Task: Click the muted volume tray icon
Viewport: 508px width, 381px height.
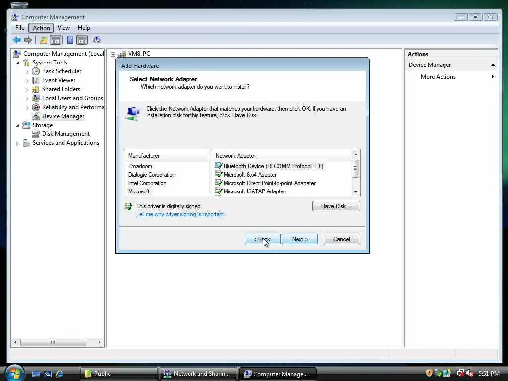Action: point(470,373)
